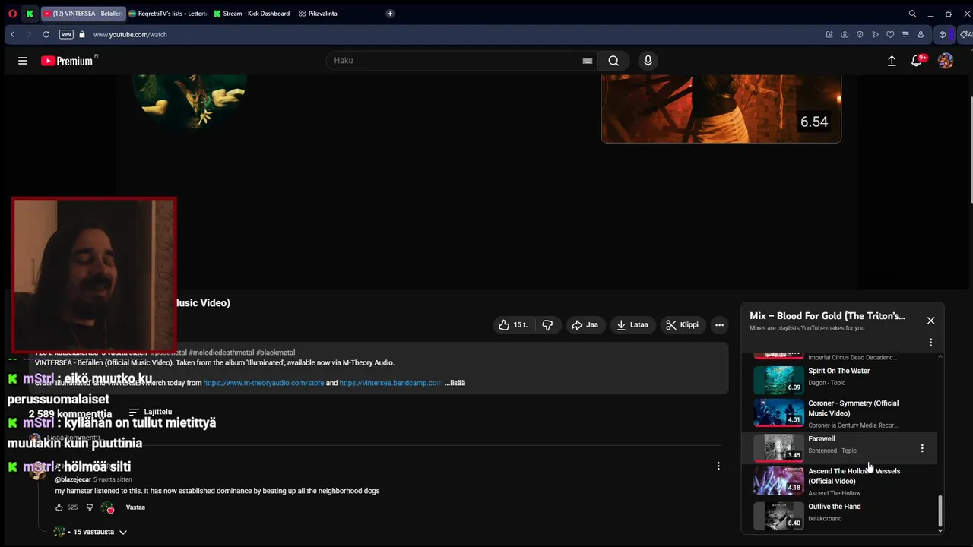Close the Mix playlist panel
This screenshot has width=973, height=547.
pos(930,321)
